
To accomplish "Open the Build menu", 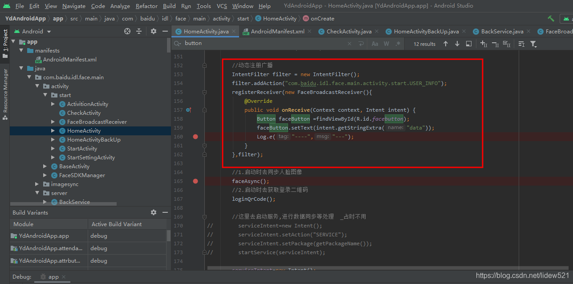I will [x=169, y=6].
